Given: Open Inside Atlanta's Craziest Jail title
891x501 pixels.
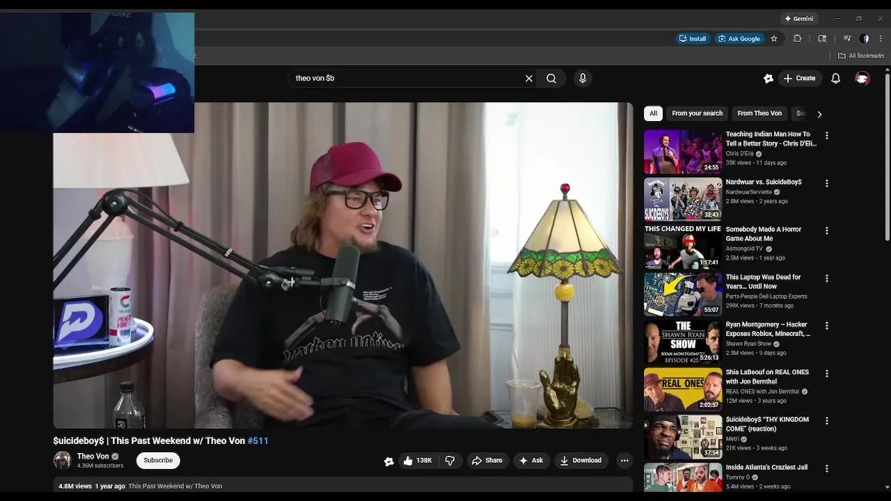Looking at the screenshot, I should [x=766, y=468].
